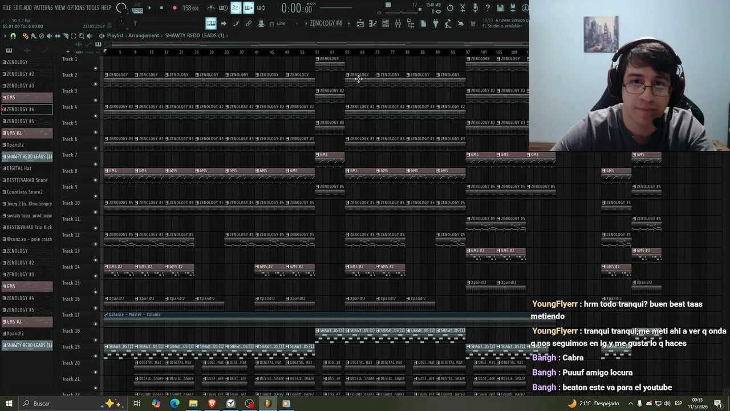The image size is (730, 411).
Task: Open the playlist options arrow menu
Action: [x=5, y=35]
